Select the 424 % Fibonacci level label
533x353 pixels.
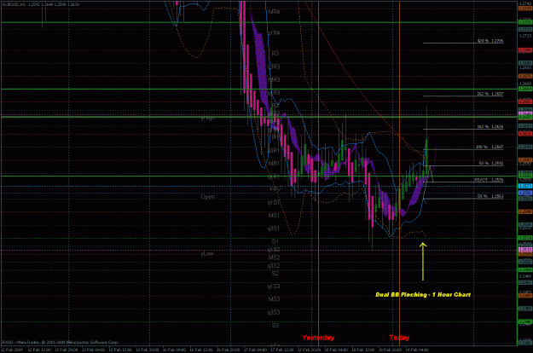coord(490,41)
